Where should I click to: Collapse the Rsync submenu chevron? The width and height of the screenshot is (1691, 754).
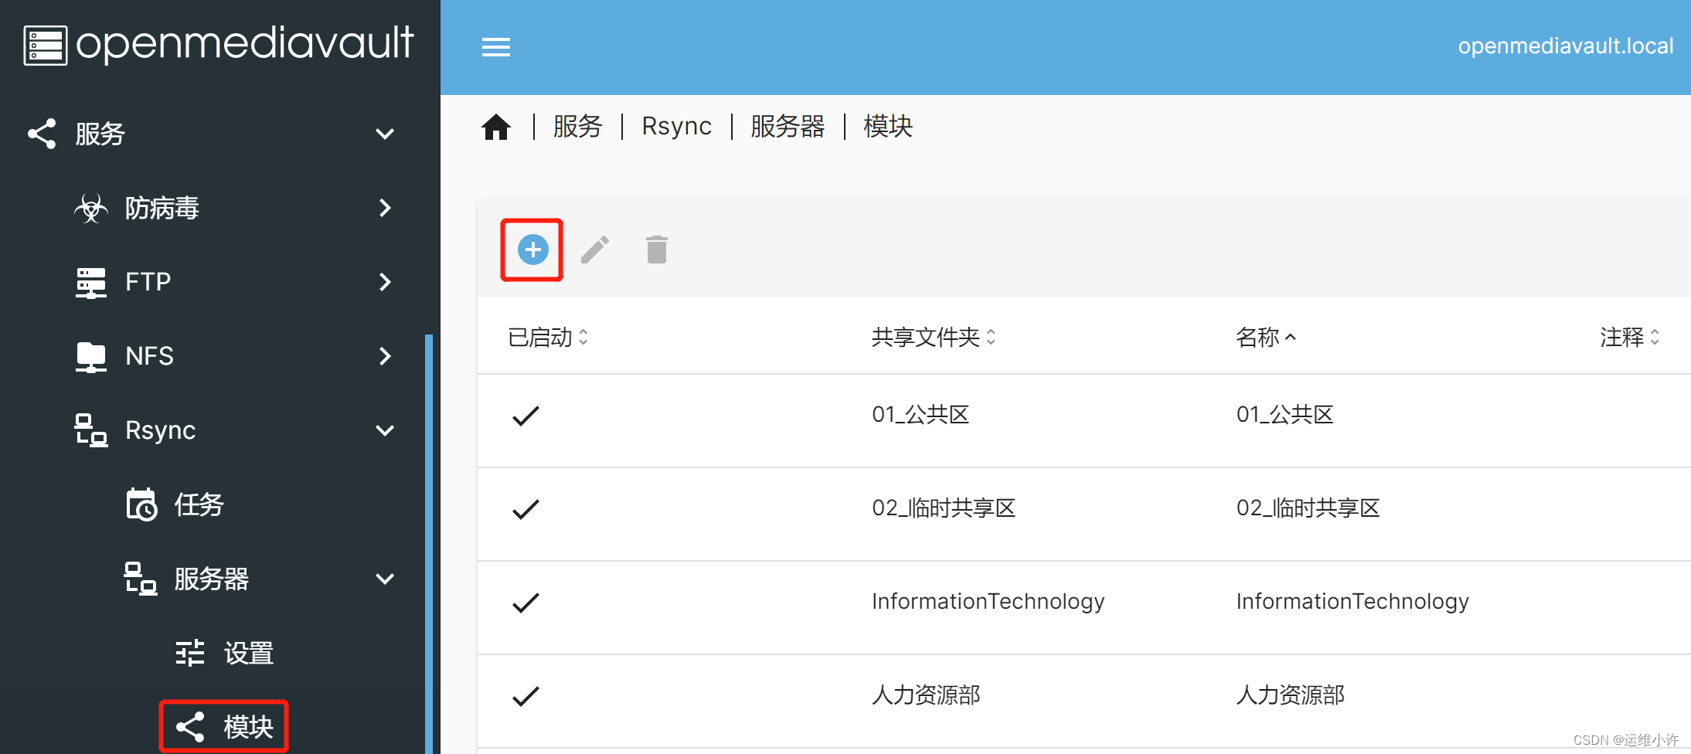tap(385, 430)
